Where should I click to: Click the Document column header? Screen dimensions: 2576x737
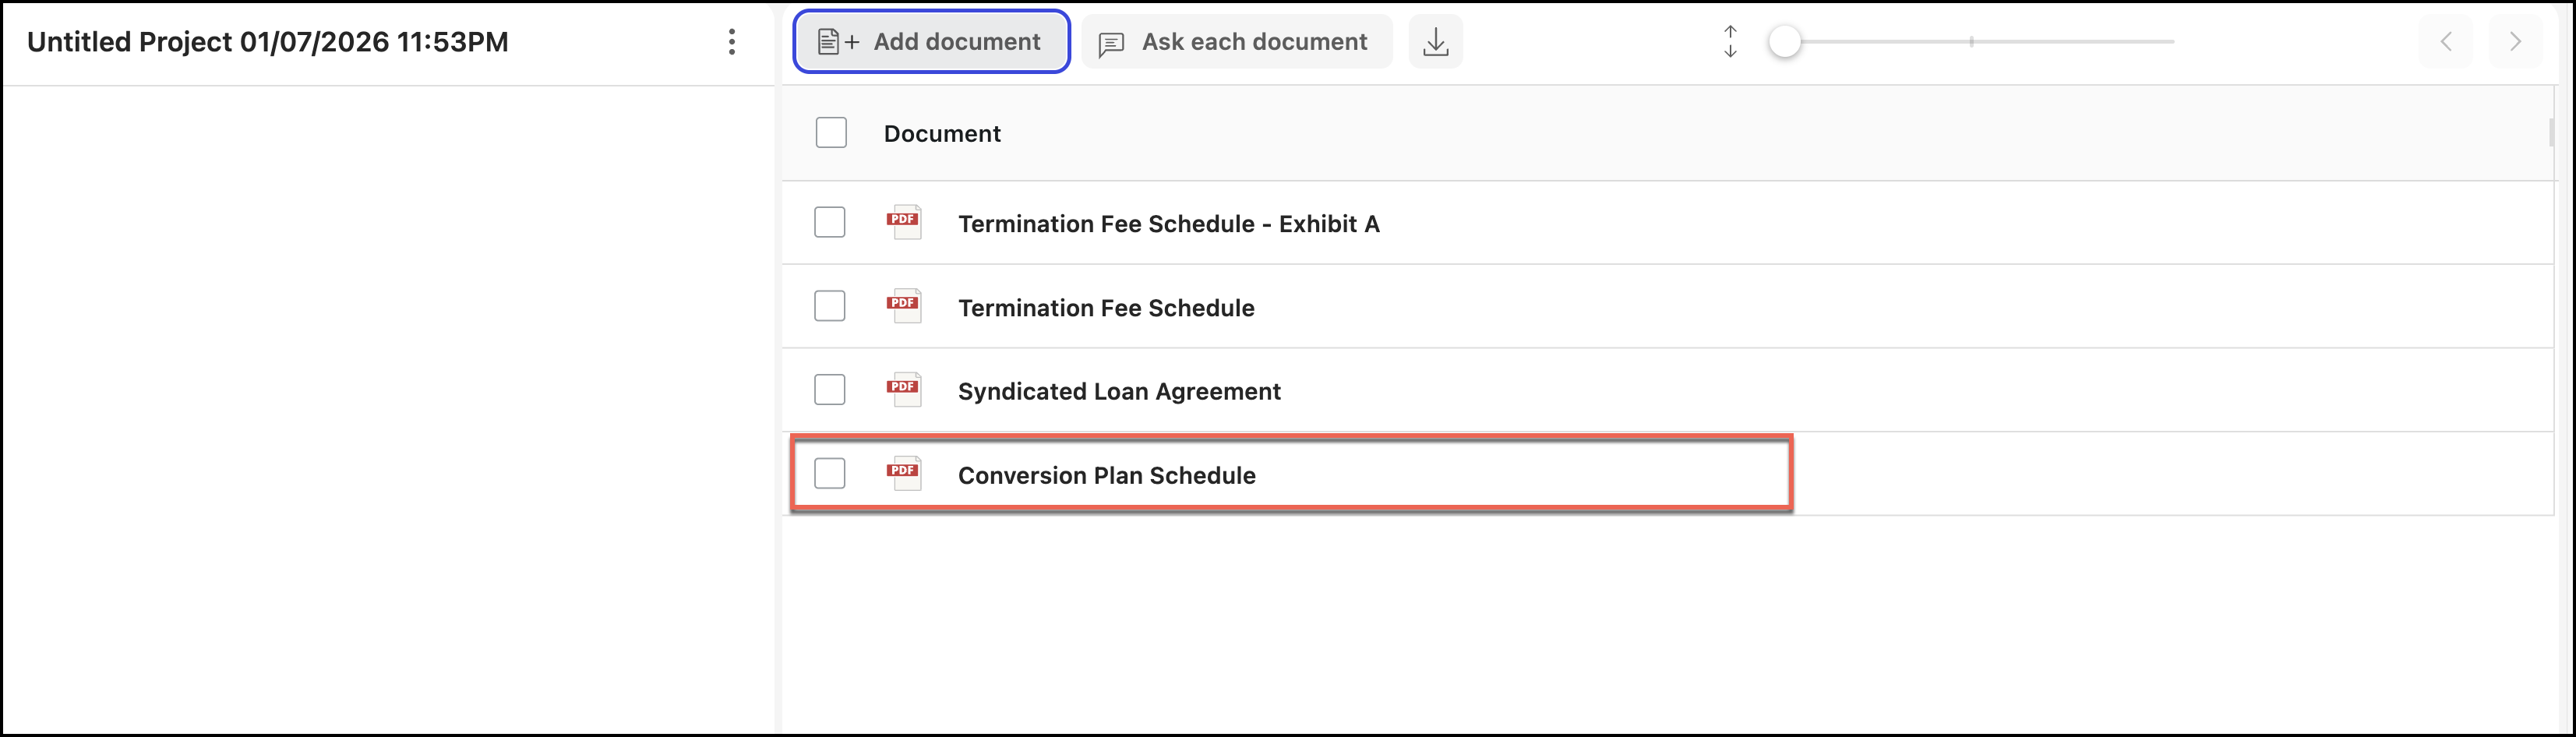tap(941, 134)
